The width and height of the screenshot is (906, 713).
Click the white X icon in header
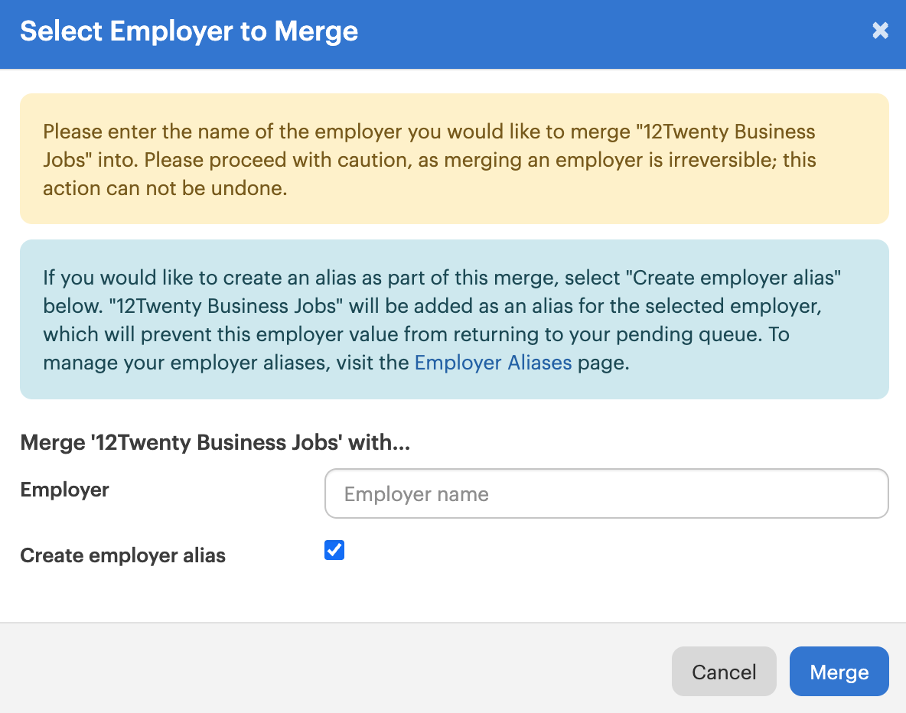(x=880, y=31)
